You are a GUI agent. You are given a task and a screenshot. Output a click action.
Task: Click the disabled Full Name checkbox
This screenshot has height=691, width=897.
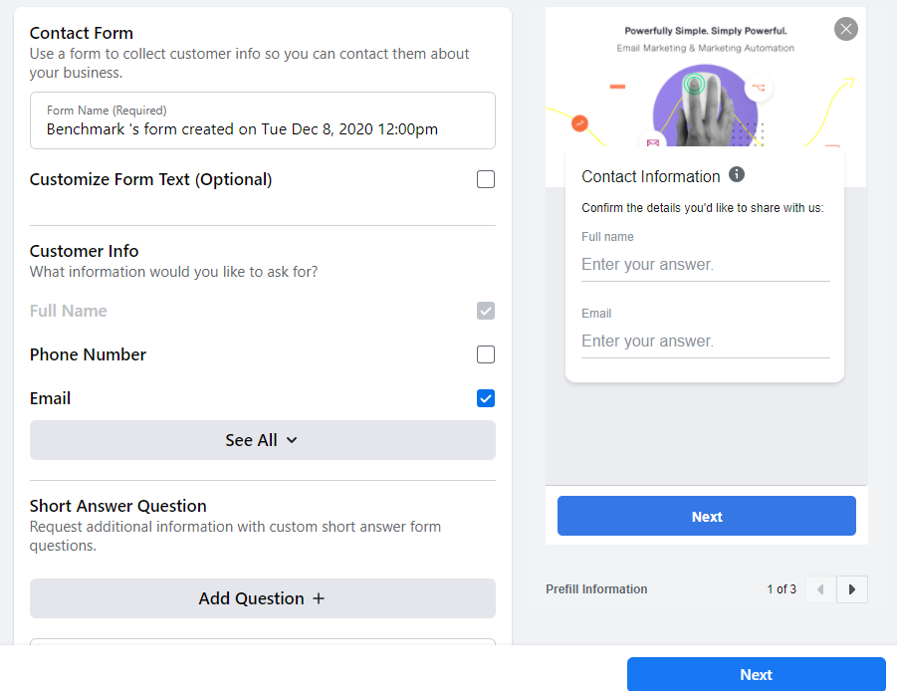(x=486, y=311)
